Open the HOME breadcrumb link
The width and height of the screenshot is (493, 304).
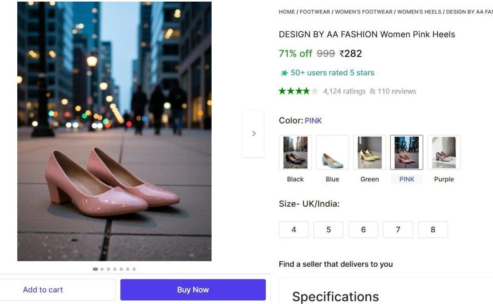tap(287, 11)
